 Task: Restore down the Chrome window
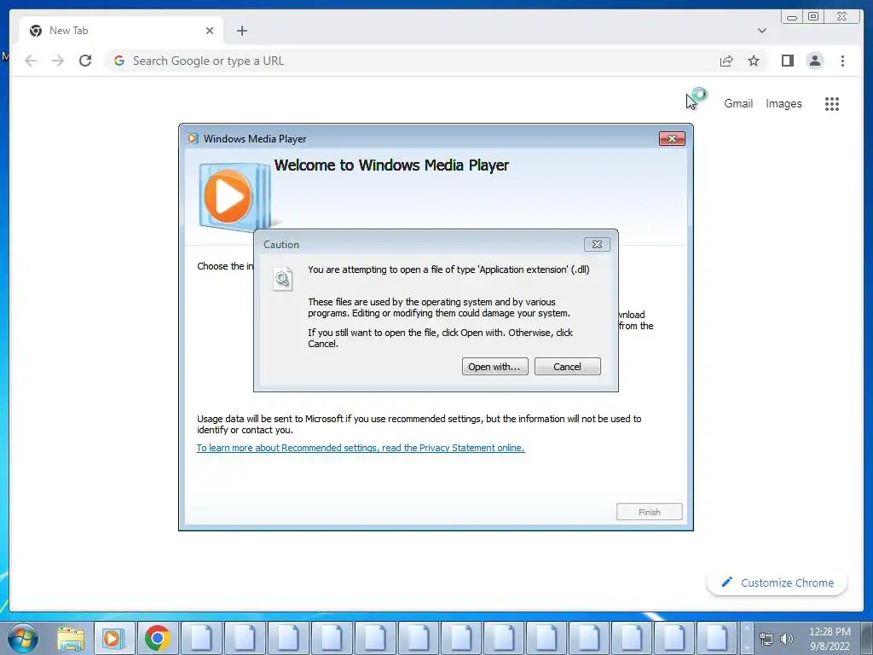(813, 17)
